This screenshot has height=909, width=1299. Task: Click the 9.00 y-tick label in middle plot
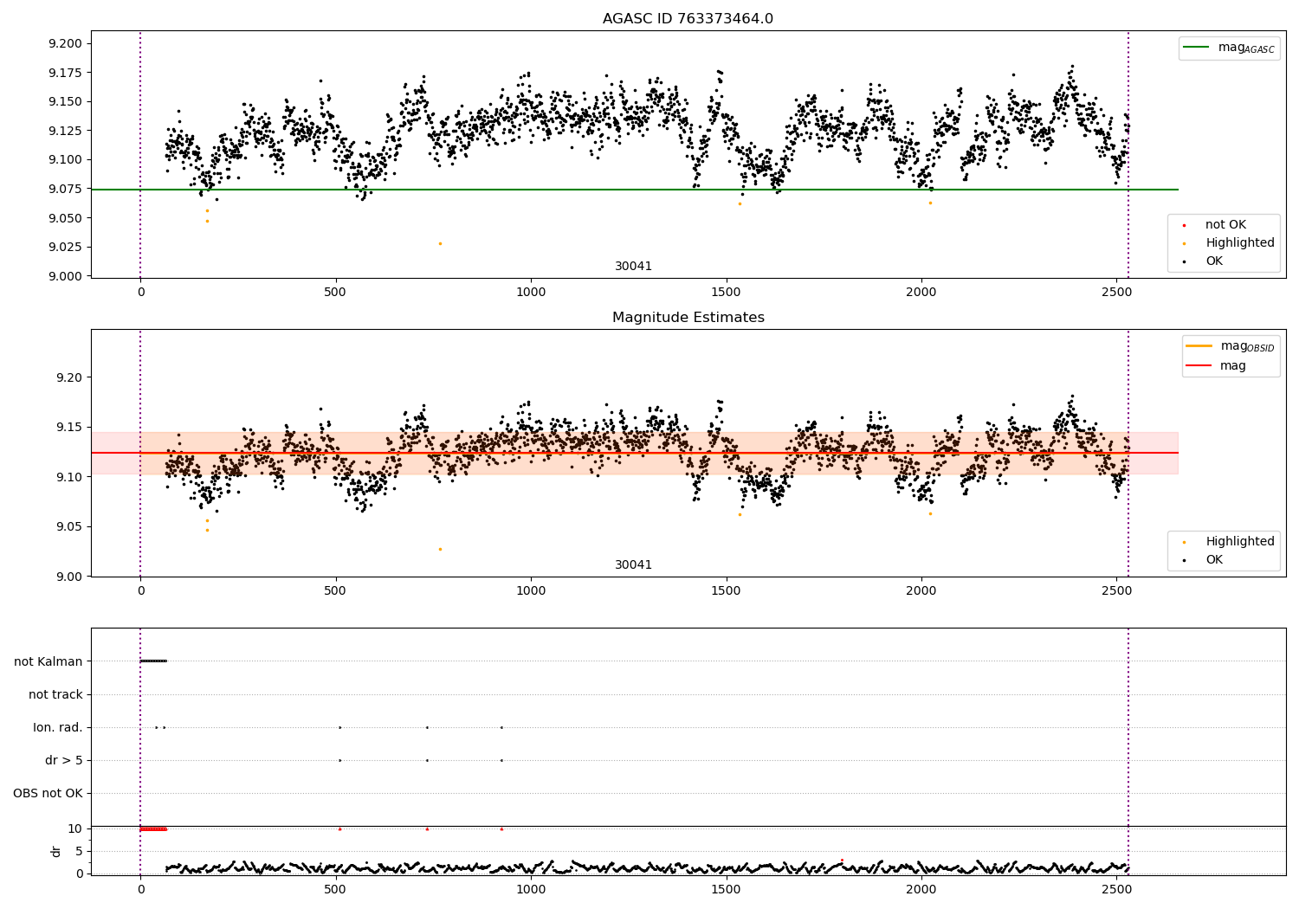click(x=68, y=577)
